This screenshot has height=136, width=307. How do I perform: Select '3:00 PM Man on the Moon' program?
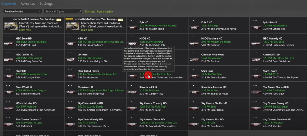coord(216,42)
